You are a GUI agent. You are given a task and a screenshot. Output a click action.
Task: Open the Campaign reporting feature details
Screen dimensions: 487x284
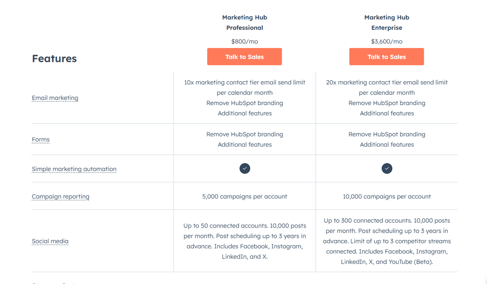pyautogui.click(x=60, y=196)
